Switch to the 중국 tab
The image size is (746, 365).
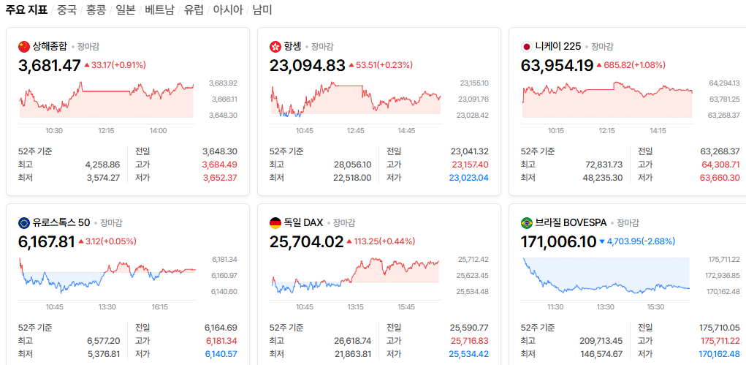coord(67,10)
